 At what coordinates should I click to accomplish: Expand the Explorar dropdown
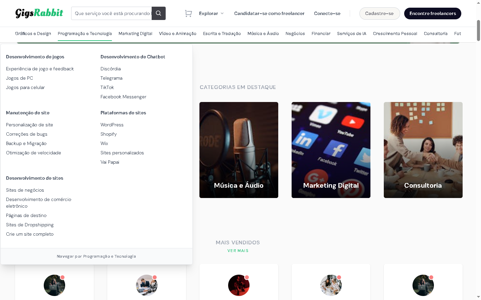(211, 13)
